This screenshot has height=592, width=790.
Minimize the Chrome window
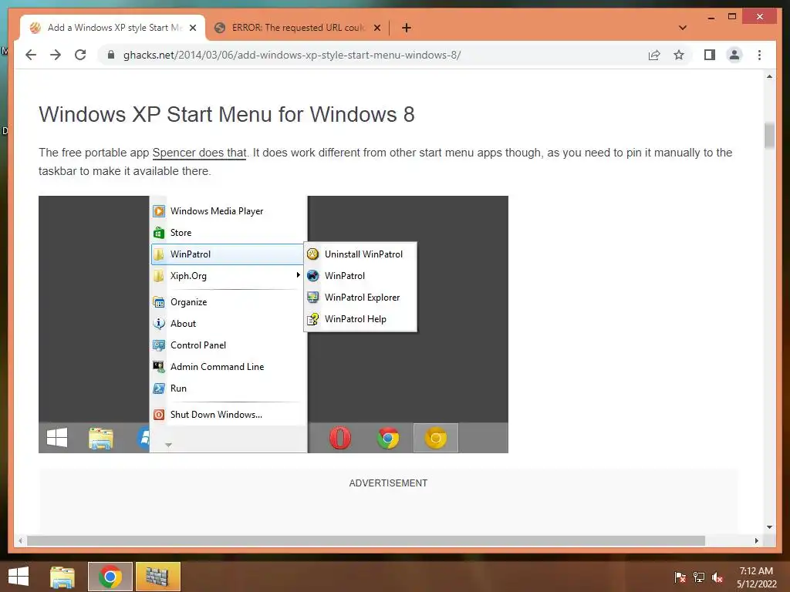711,17
